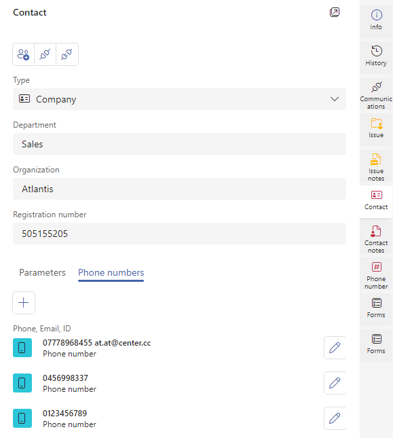Screen dimensions: 393x438
Task: Open the Phone number side panel
Action: click(x=376, y=274)
